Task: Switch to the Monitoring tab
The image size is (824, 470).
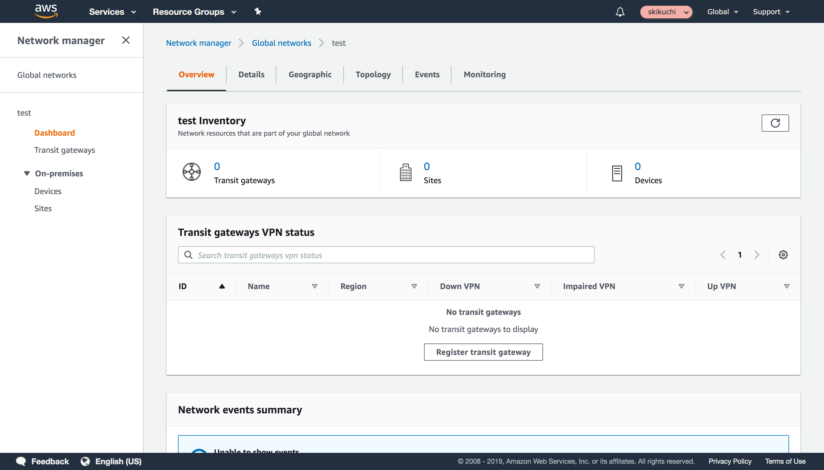Action: tap(484, 74)
